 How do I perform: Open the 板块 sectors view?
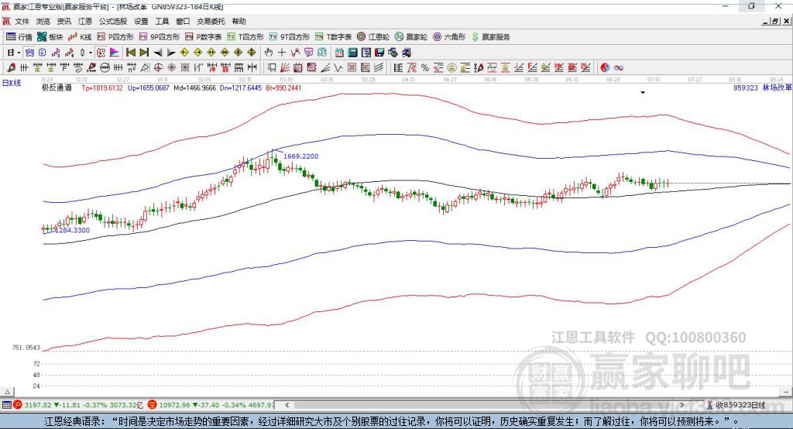click(50, 37)
